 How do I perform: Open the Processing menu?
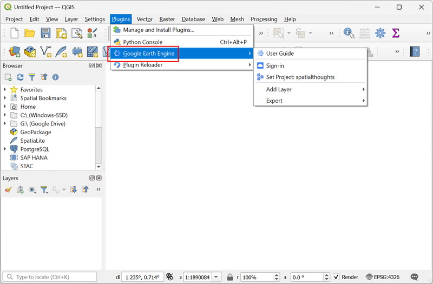point(264,19)
